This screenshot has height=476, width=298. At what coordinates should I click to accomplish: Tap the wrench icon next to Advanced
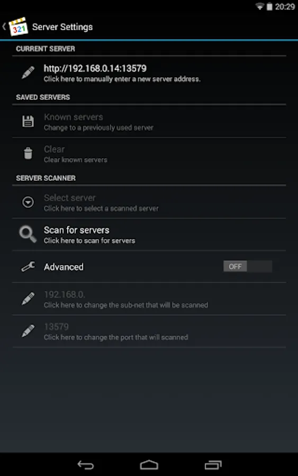28,267
